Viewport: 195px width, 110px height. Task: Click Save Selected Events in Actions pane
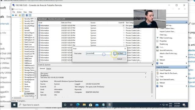point(167,79)
